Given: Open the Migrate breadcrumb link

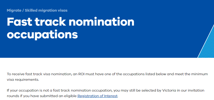Looking at the screenshot, I should coord(14,10).
